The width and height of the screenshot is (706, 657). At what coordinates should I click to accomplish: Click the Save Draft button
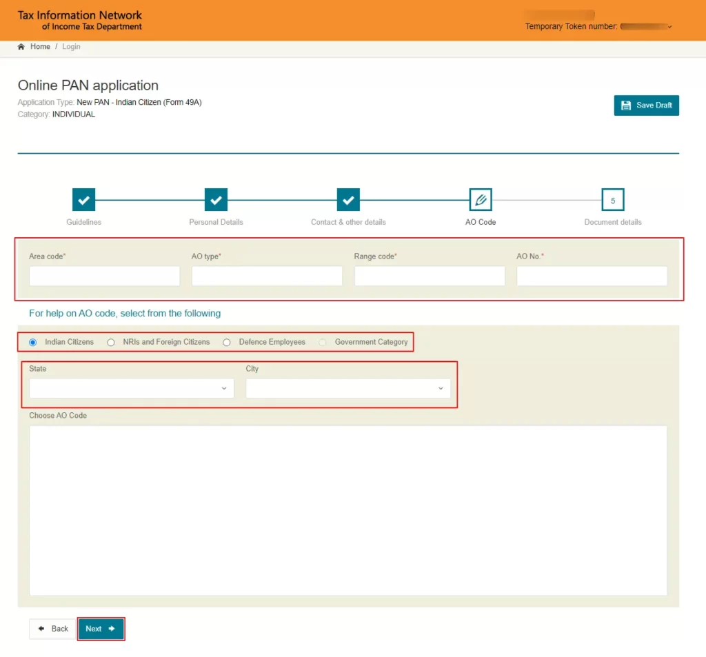click(647, 105)
